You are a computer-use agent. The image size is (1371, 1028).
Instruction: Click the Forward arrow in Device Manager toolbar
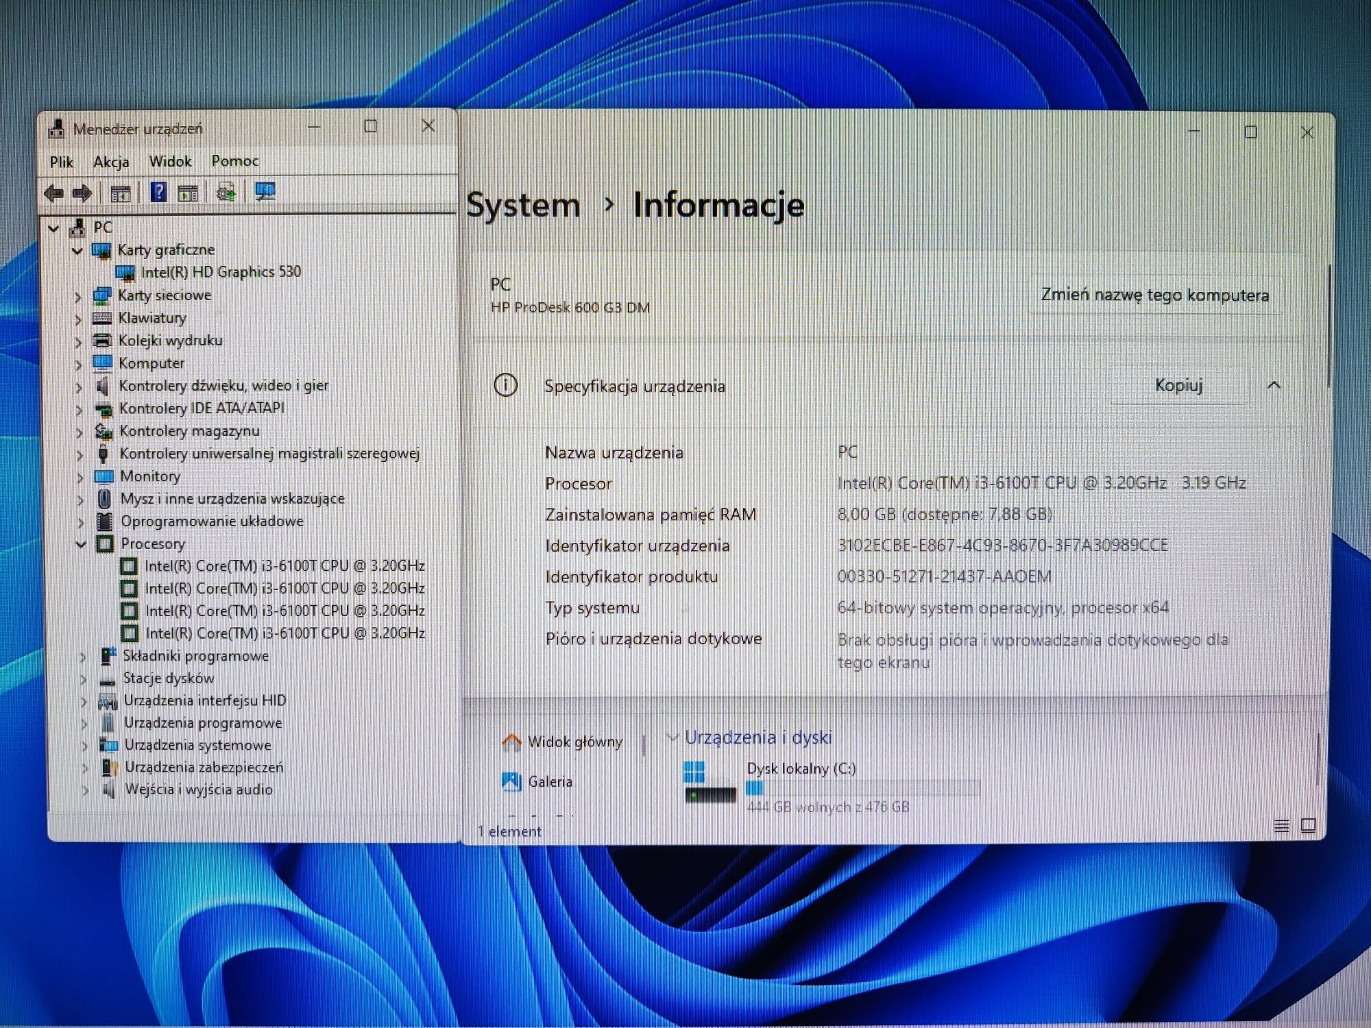[x=82, y=193]
